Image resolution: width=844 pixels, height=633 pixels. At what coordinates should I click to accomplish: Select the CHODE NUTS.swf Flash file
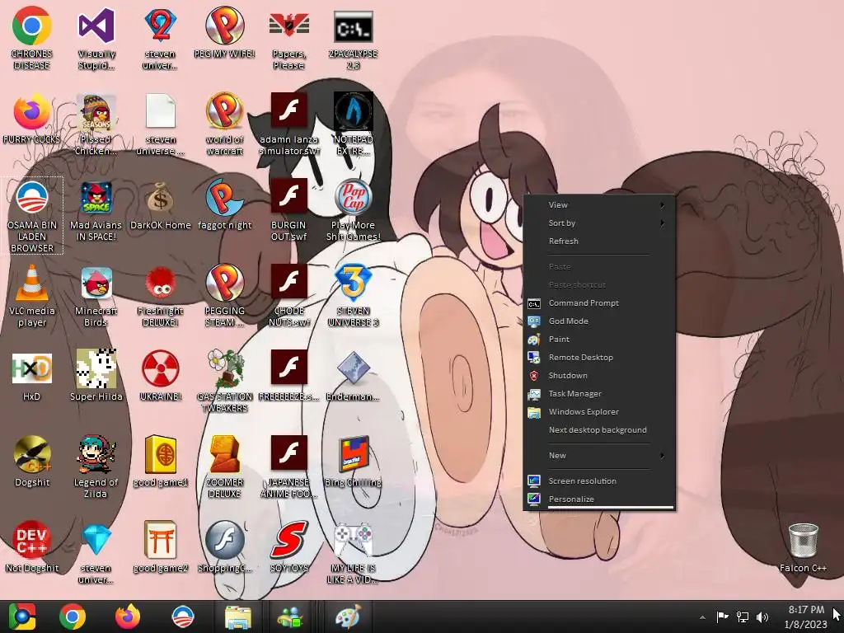(x=289, y=284)
